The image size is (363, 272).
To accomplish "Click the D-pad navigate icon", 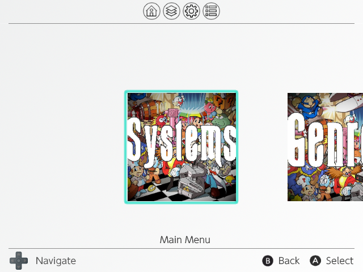I will [19, 261].
